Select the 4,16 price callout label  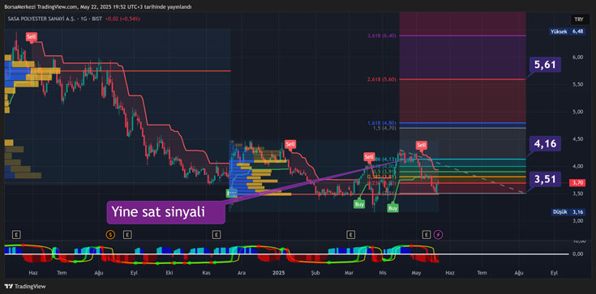[545, 143]
